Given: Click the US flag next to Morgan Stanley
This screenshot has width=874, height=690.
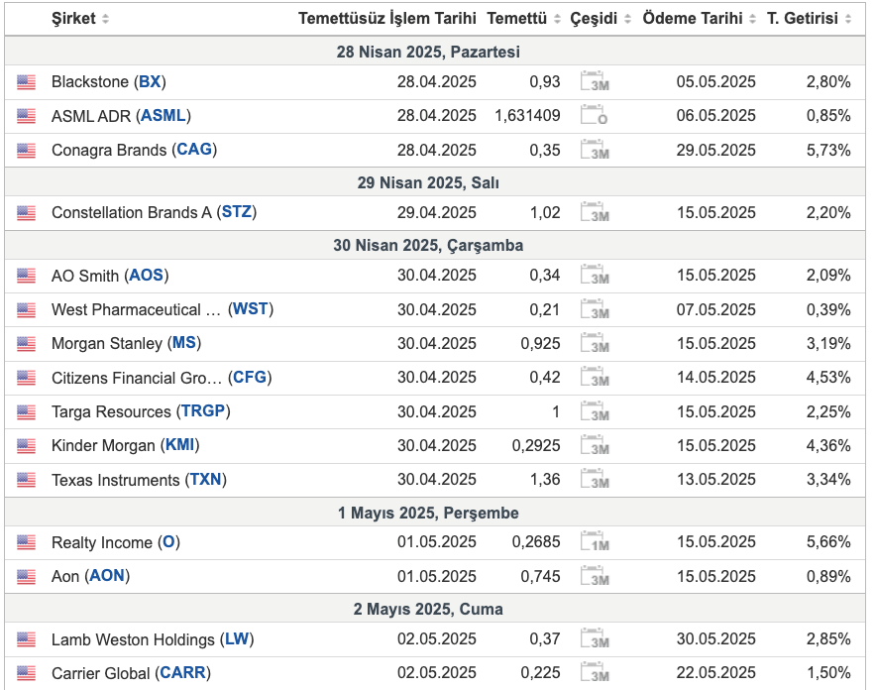Looking at the screenshot, I should tap(26, 344).
